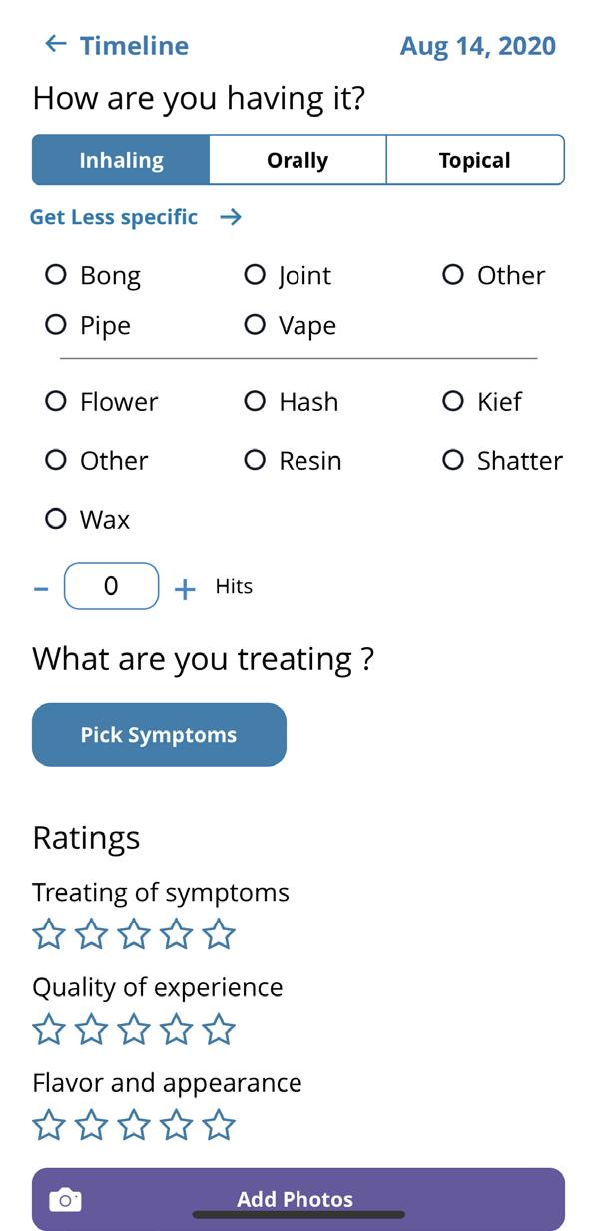Switch to the Topical tab

point(475,160)
